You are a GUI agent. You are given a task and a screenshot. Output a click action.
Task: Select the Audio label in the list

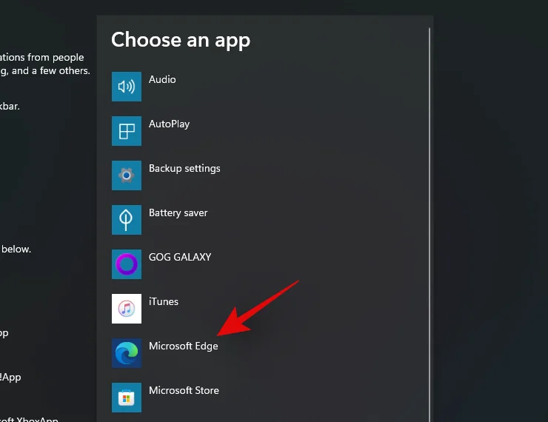pyautogui.click(x=162, y=80)
